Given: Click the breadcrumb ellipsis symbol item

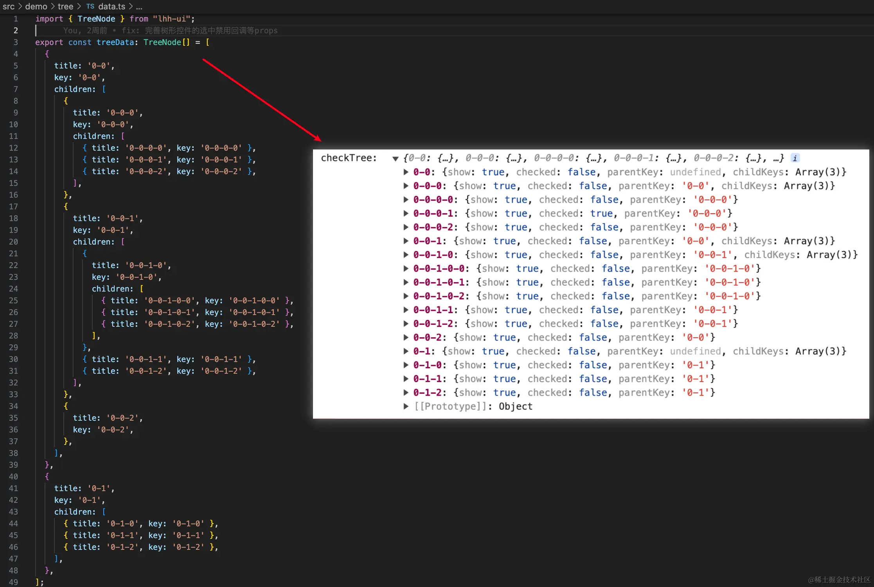Looking at the screenshot, I should point(139,6).
